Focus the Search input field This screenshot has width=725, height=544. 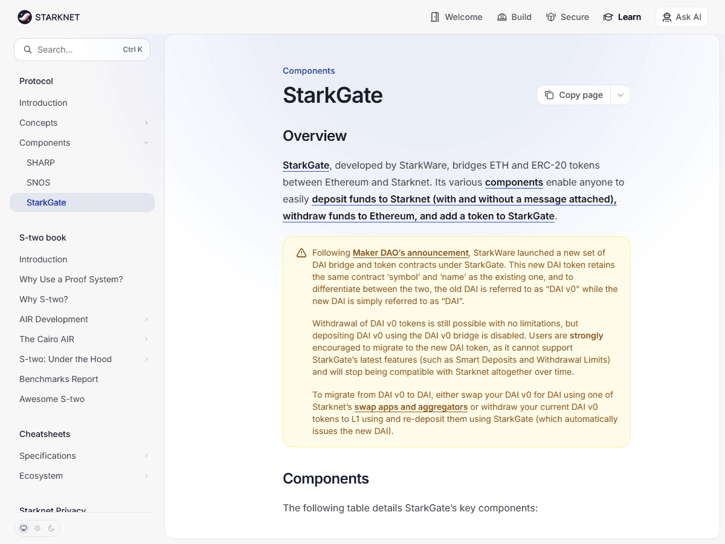[82, 50]
